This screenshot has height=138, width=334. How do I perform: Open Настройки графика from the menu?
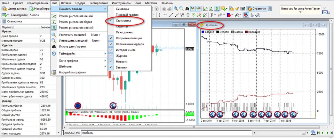[79, 72]
